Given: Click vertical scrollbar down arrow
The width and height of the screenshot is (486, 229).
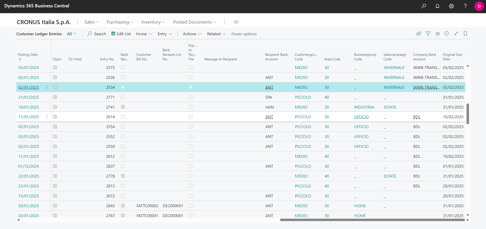Looking at the screenshot, I should tap(468, 215).
